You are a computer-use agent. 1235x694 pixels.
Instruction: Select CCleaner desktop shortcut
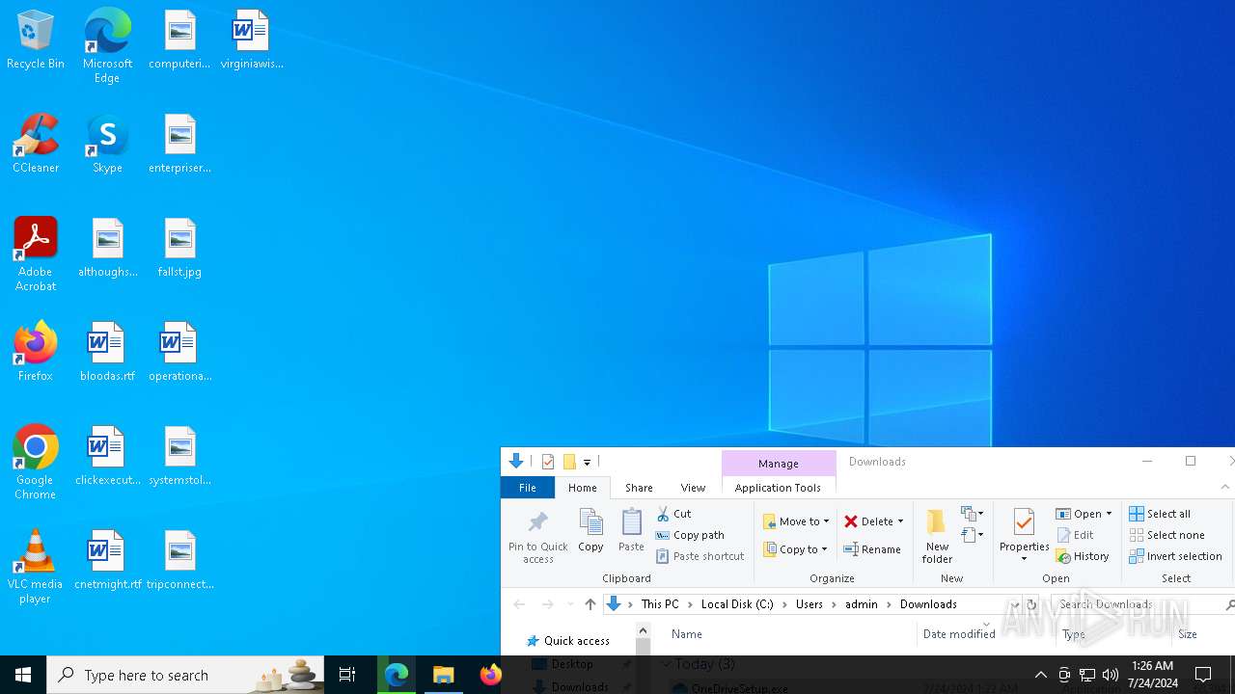click(36, 145)
